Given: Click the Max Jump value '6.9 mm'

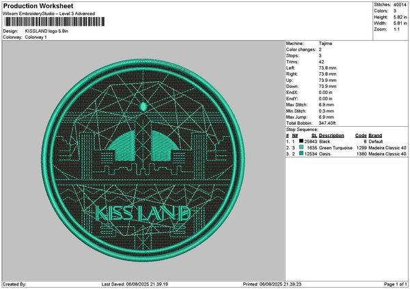Looking at the screenshot, I should click(327, 117).
